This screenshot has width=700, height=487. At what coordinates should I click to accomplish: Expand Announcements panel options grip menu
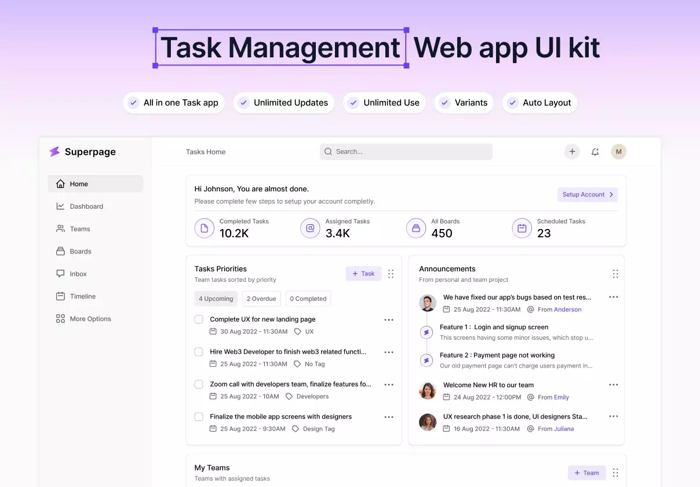(615, 274)
